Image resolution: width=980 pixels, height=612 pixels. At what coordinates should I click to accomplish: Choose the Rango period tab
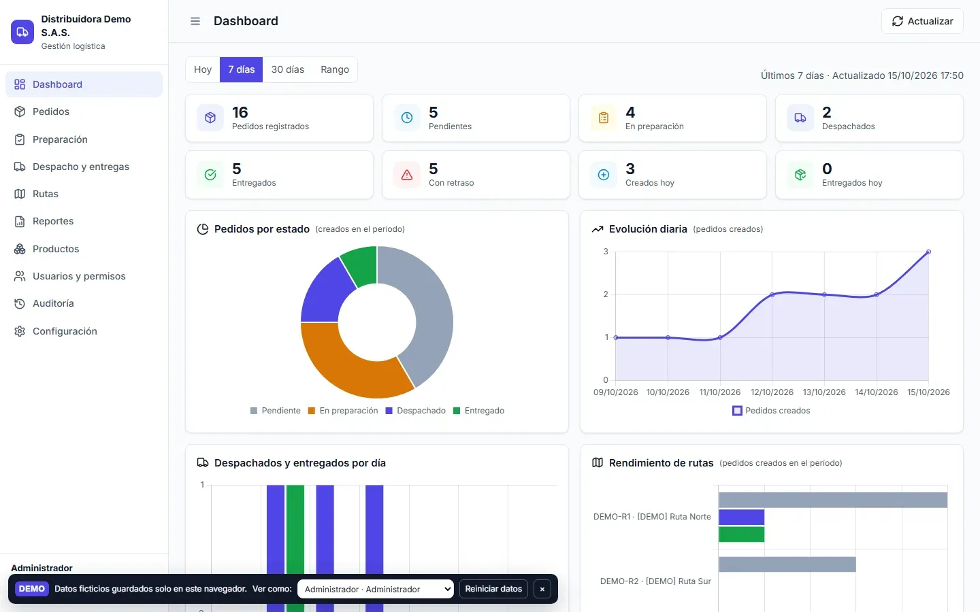335,69
